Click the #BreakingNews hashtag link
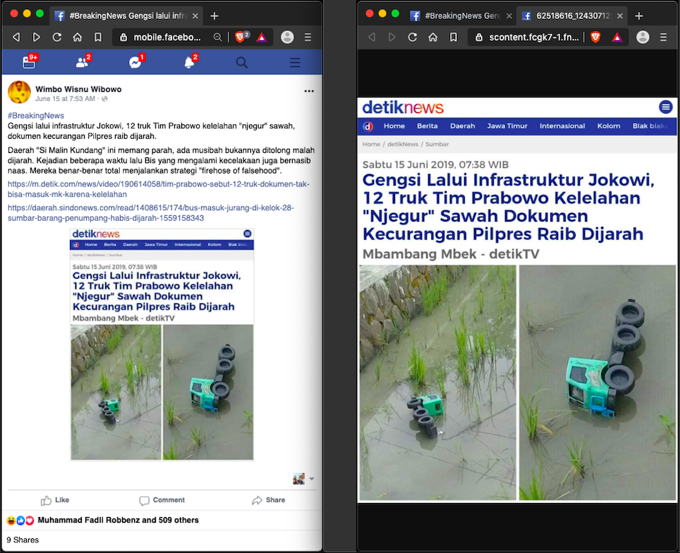 pos(36,116)
